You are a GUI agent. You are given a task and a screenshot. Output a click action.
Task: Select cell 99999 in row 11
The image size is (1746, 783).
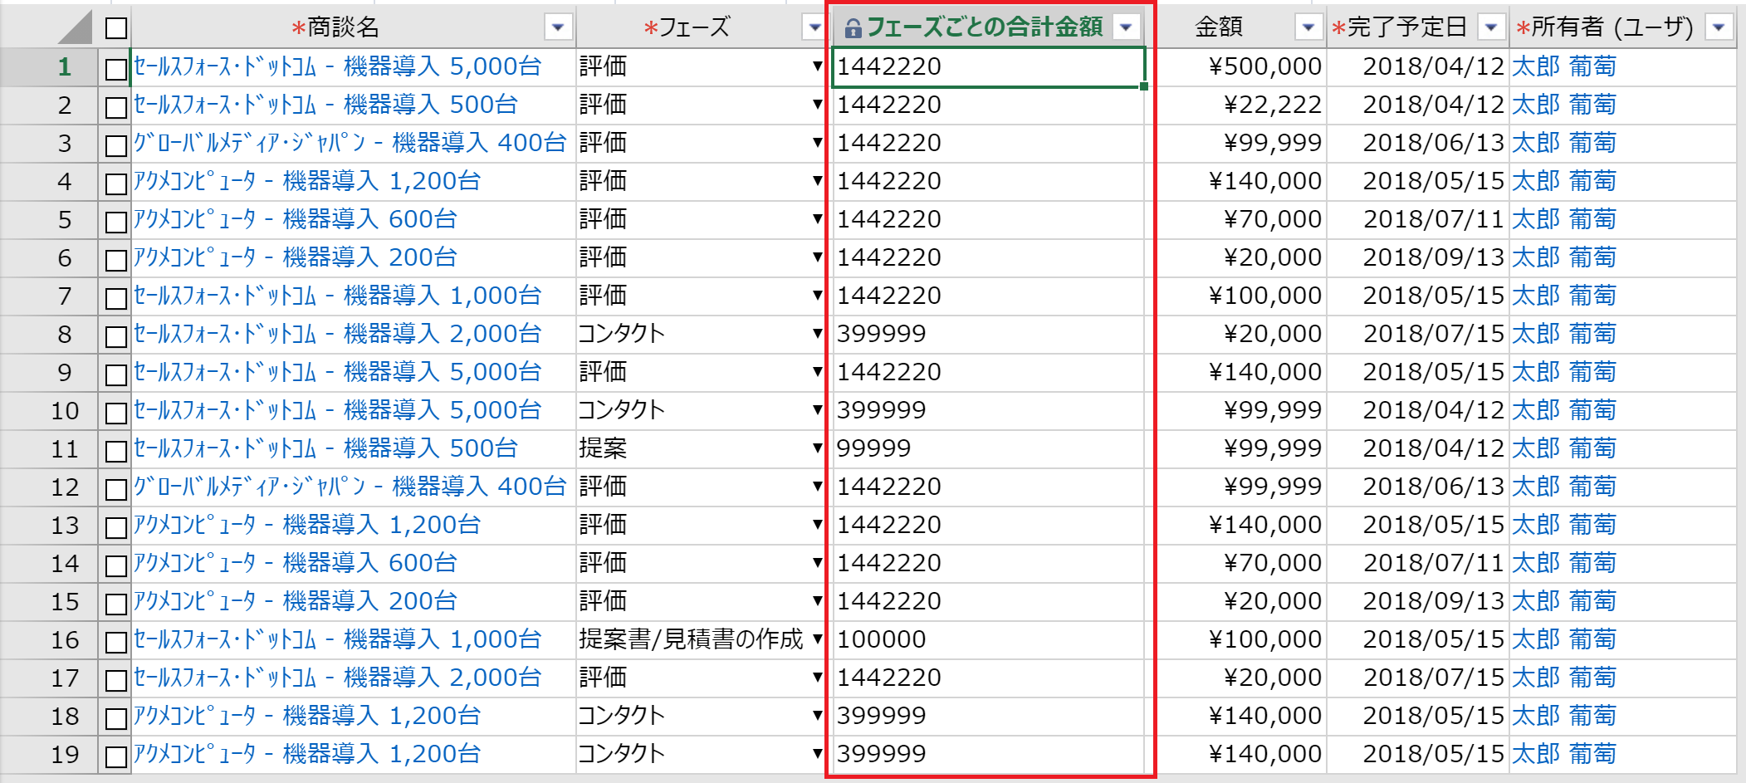(x=988, y=448)
